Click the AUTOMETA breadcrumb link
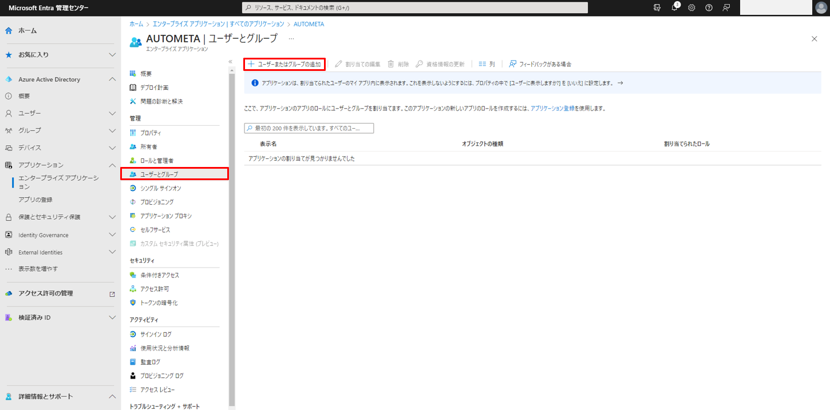This screenshot has width=830, height=410. pyautogui.click(x=309, y=24)
